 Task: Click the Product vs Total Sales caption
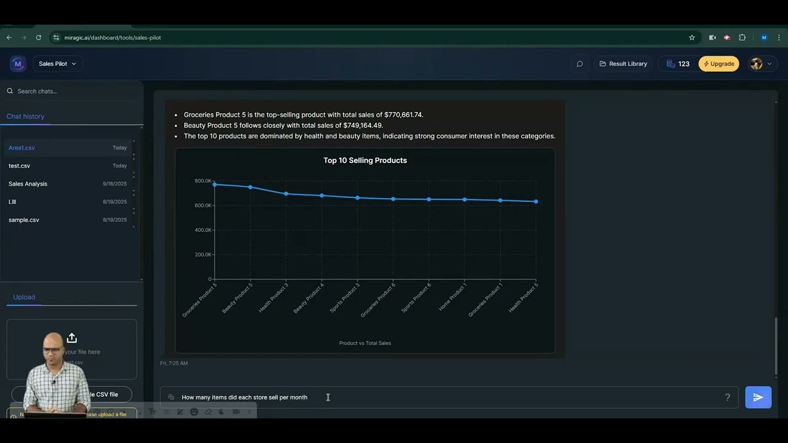tap(365, 343)
